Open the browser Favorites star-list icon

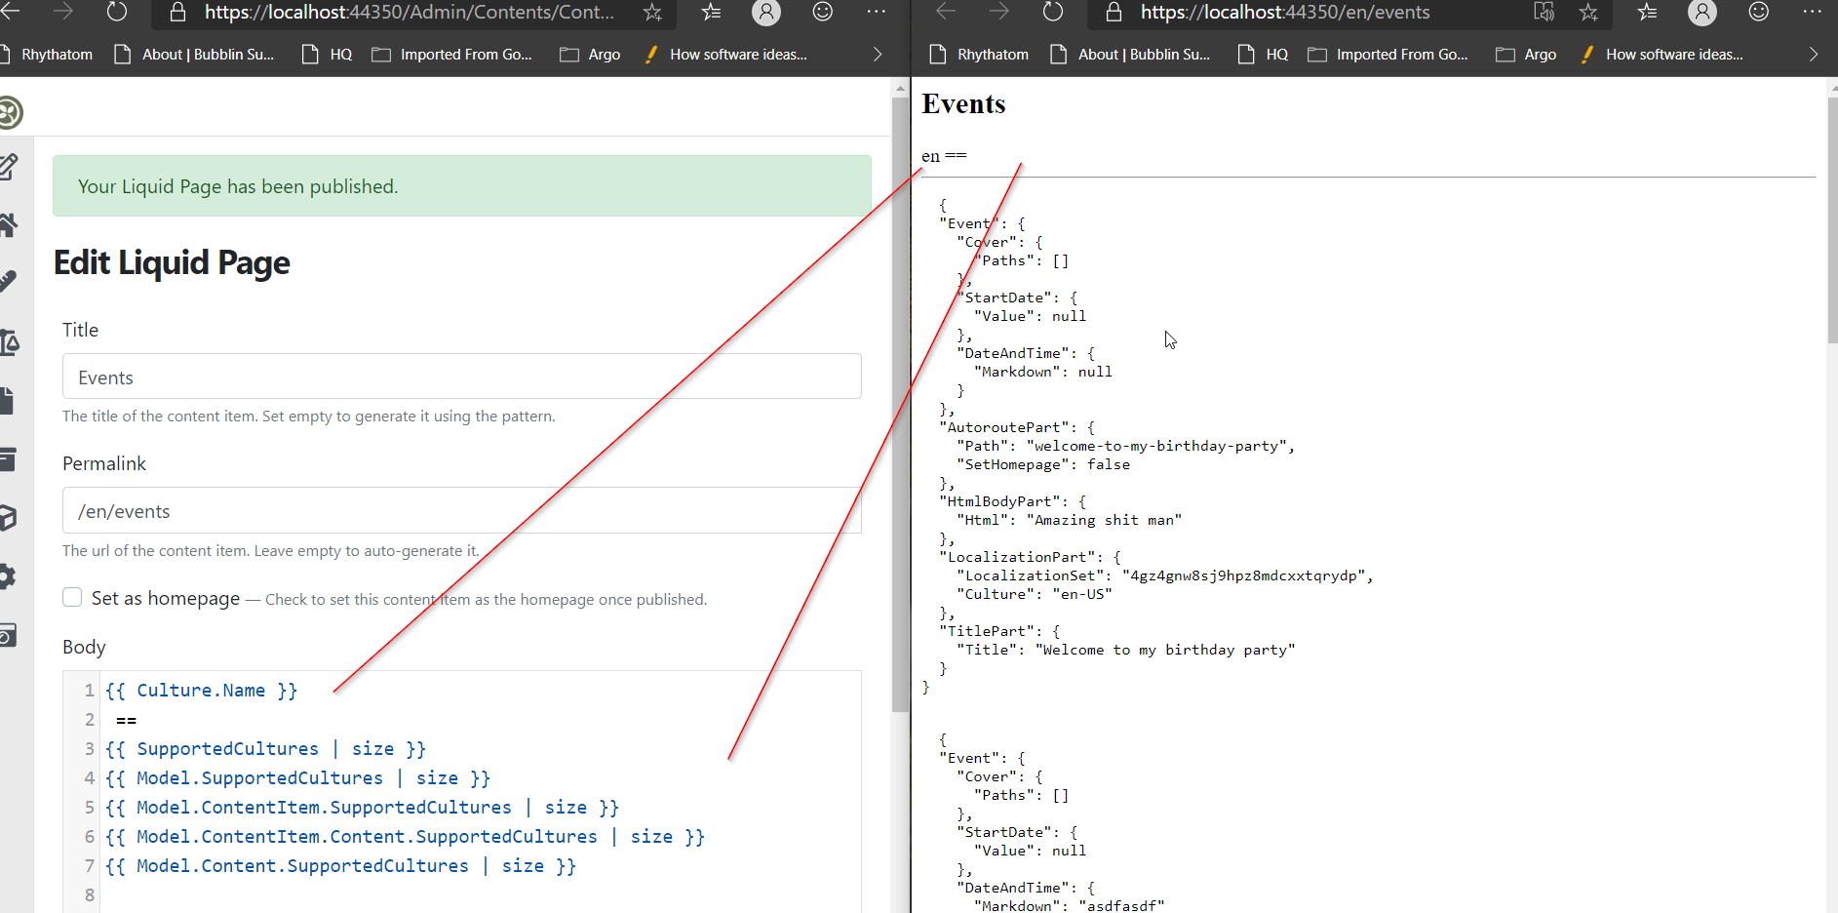[x=710, y=13]
